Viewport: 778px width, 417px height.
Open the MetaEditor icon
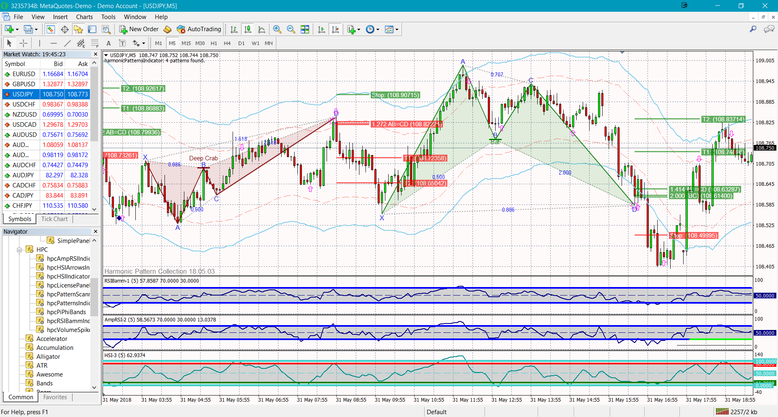[167, 29]
